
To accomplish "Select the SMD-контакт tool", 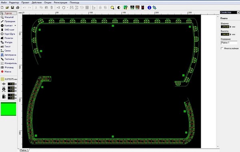I will pos(8,30).
